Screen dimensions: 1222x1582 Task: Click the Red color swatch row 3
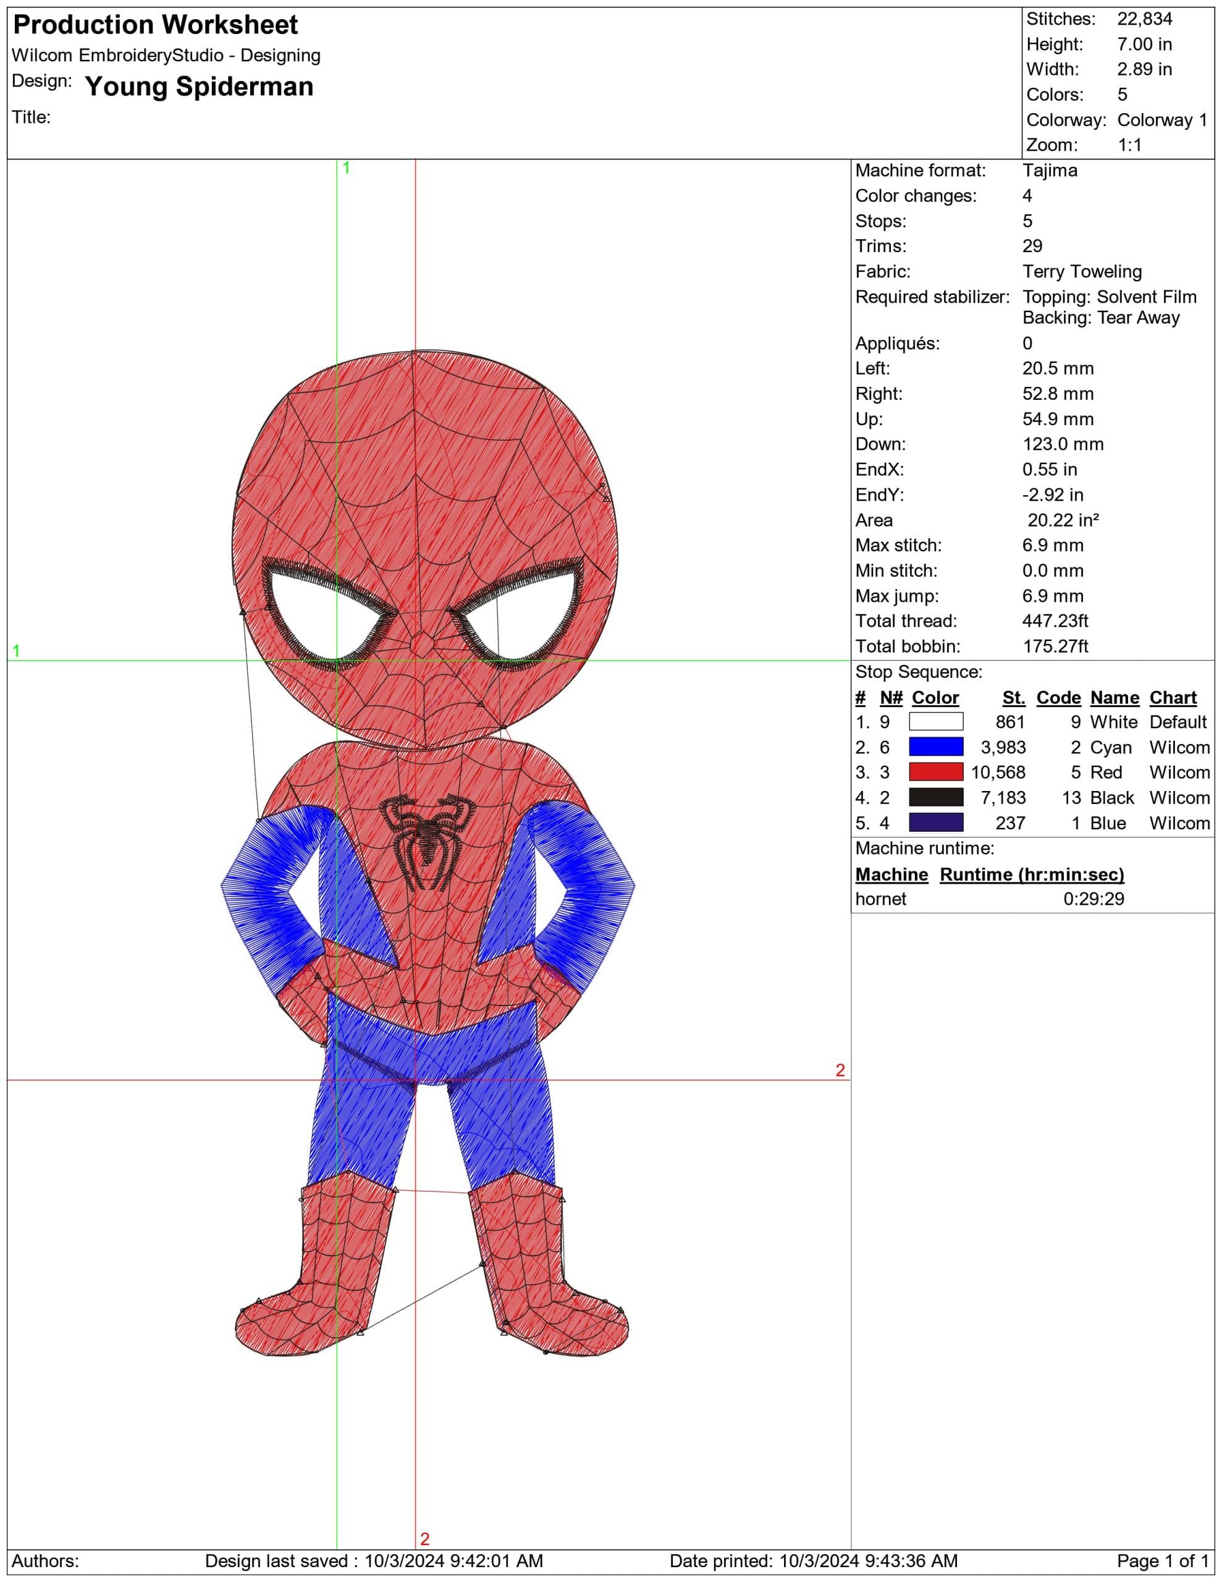click(x=936, y=772)
